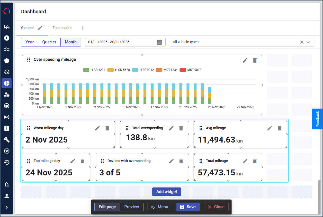
Task: Toggle to Preview mode
Action: (131, 207)
